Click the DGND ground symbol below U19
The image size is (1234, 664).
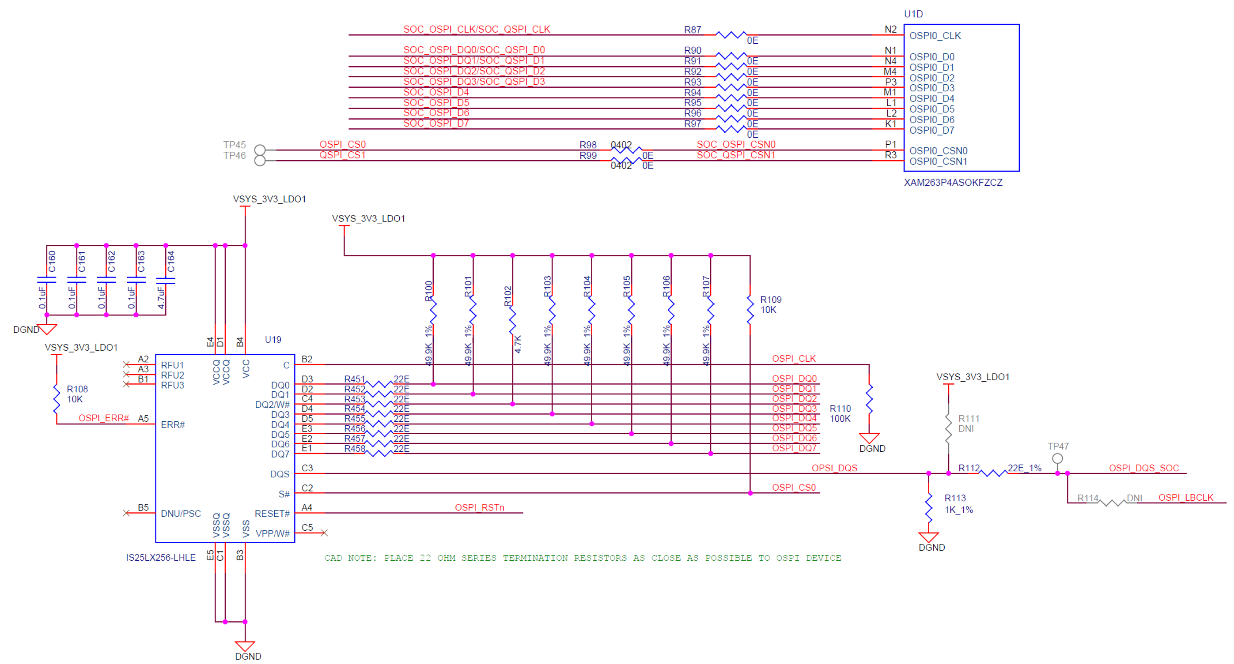pos(245,646)
